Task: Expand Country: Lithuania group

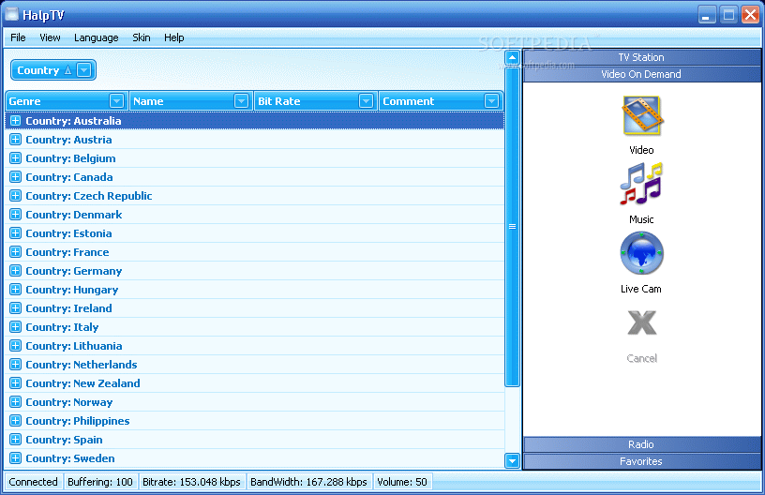Action: coord(16,346)
